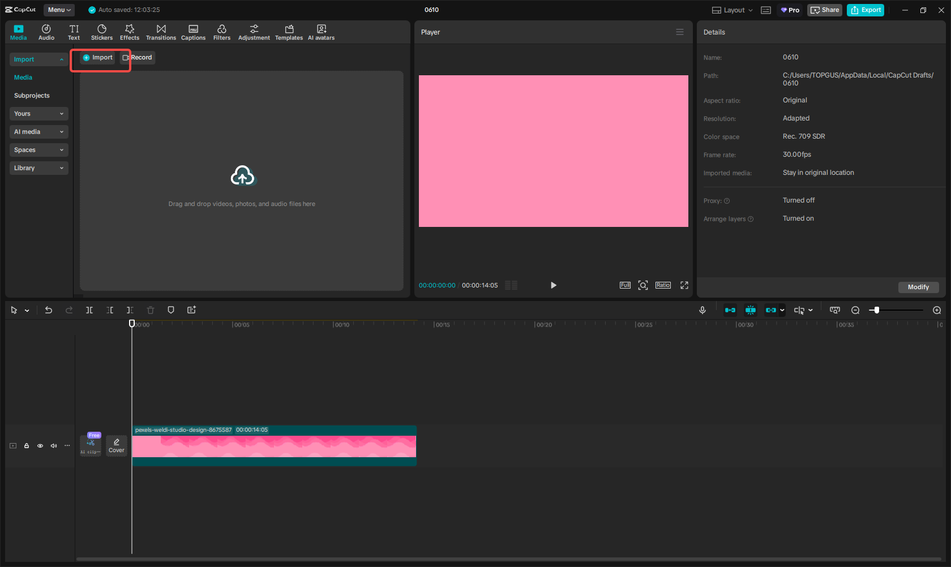This screenshot has height=567, width=951.
Task: Click the delete clip icon
Action: pos(150,310)
